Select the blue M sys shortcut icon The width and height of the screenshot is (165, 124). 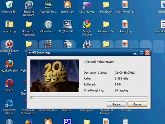tap(87, 44)
